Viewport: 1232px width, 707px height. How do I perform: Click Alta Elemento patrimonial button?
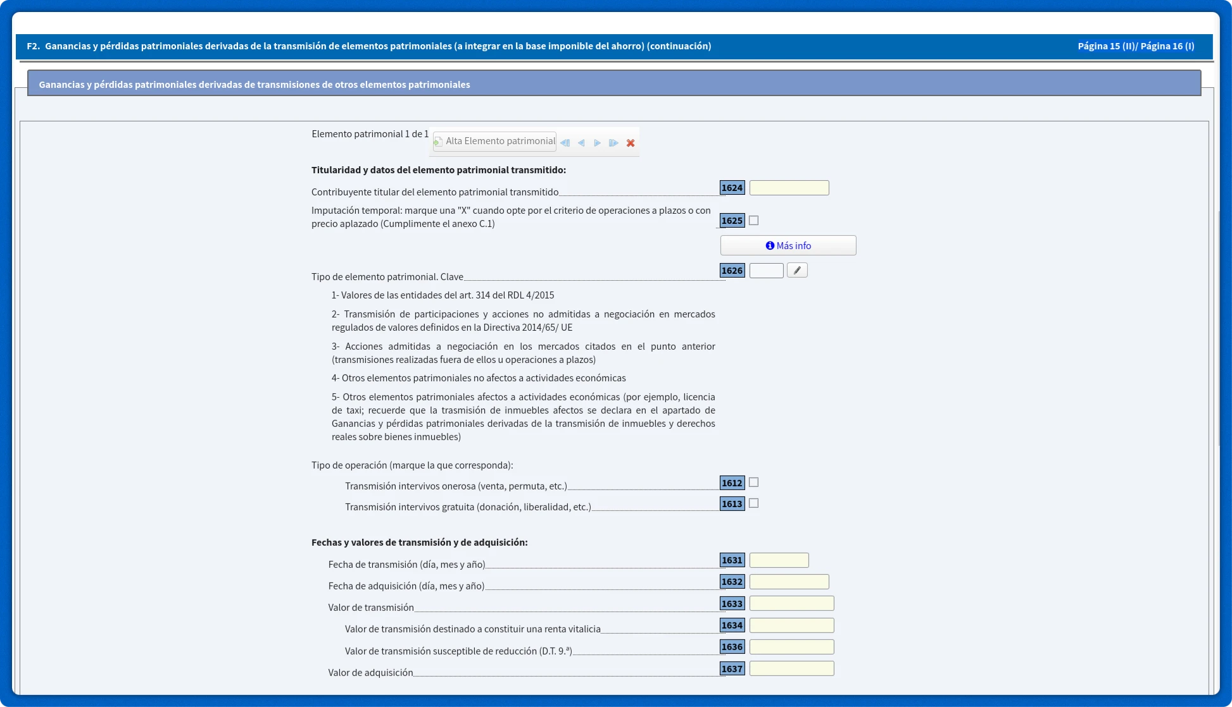click(x=494, y=142)
